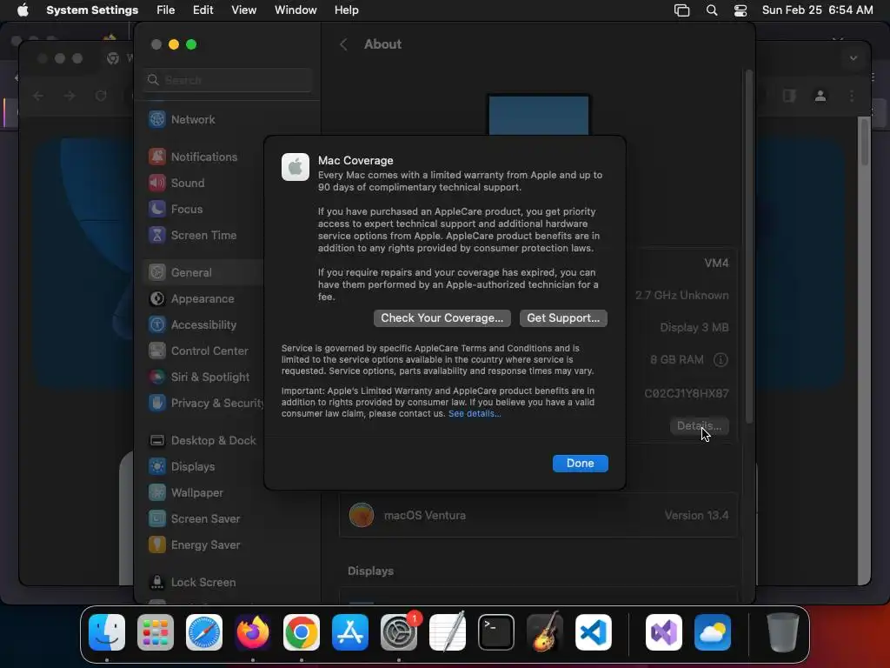The image size is (890, 668).
Task: Open the Apple menu
Action: pos(23,10)
